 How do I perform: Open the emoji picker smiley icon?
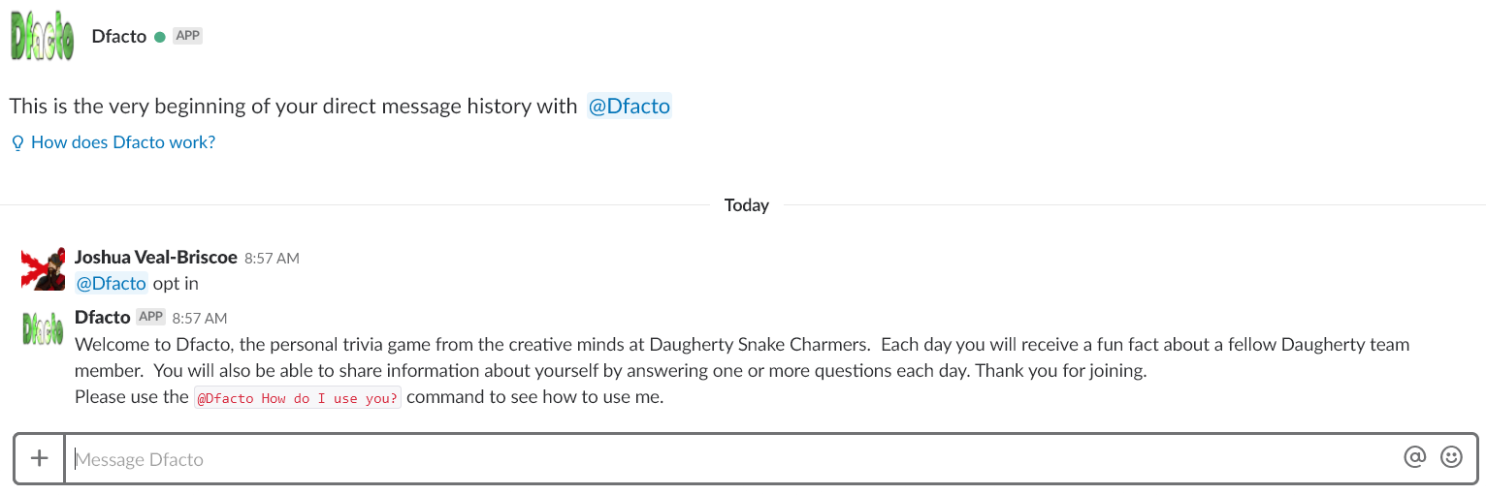pyautogui.click(x=1451, y=457)
